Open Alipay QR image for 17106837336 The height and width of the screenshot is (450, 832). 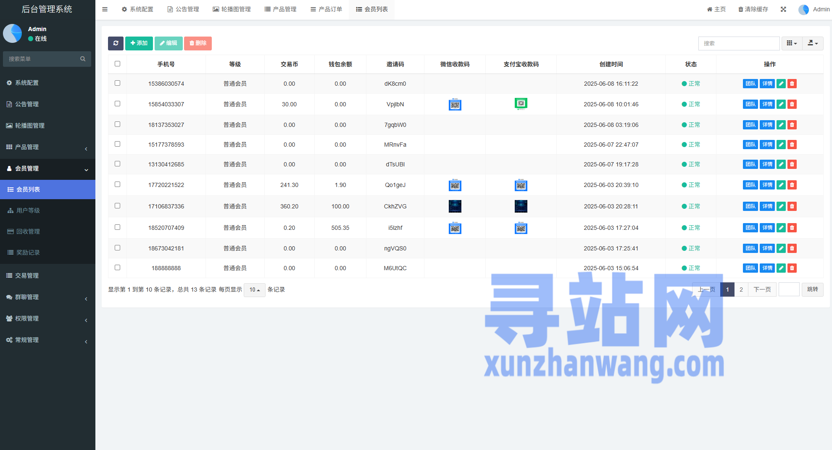[521, 206]
